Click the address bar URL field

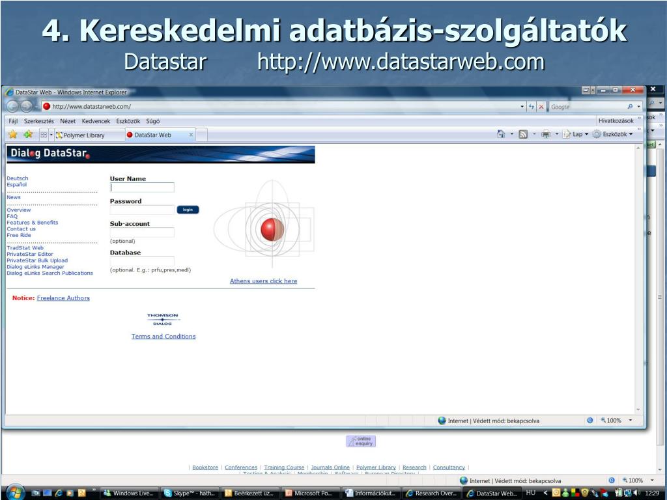point(281,107)
